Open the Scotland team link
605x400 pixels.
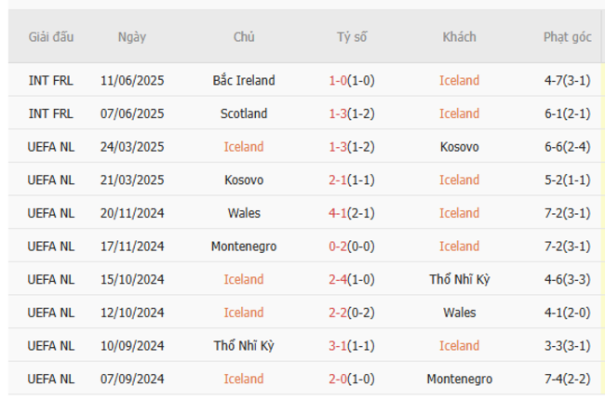click(244, 113)
